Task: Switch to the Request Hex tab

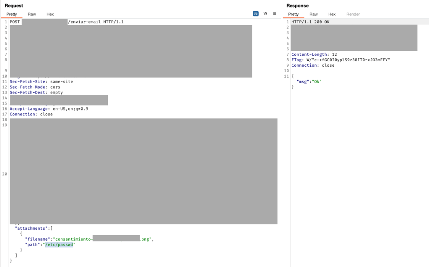Action: (x=50, y=14)
